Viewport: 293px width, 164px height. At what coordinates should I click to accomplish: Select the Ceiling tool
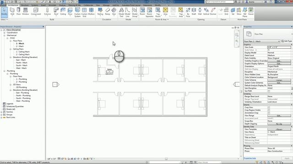click(63, 11)
